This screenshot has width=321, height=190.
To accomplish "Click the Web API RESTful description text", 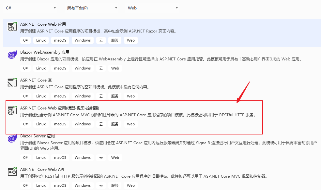I will pos(144,176).
